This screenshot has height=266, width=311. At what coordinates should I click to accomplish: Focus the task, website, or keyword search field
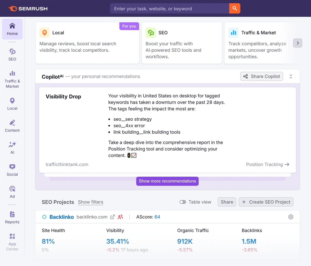click(170, 9)
